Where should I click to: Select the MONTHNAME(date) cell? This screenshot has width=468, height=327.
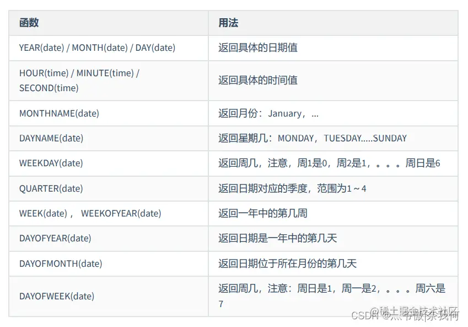click(109, 113)
